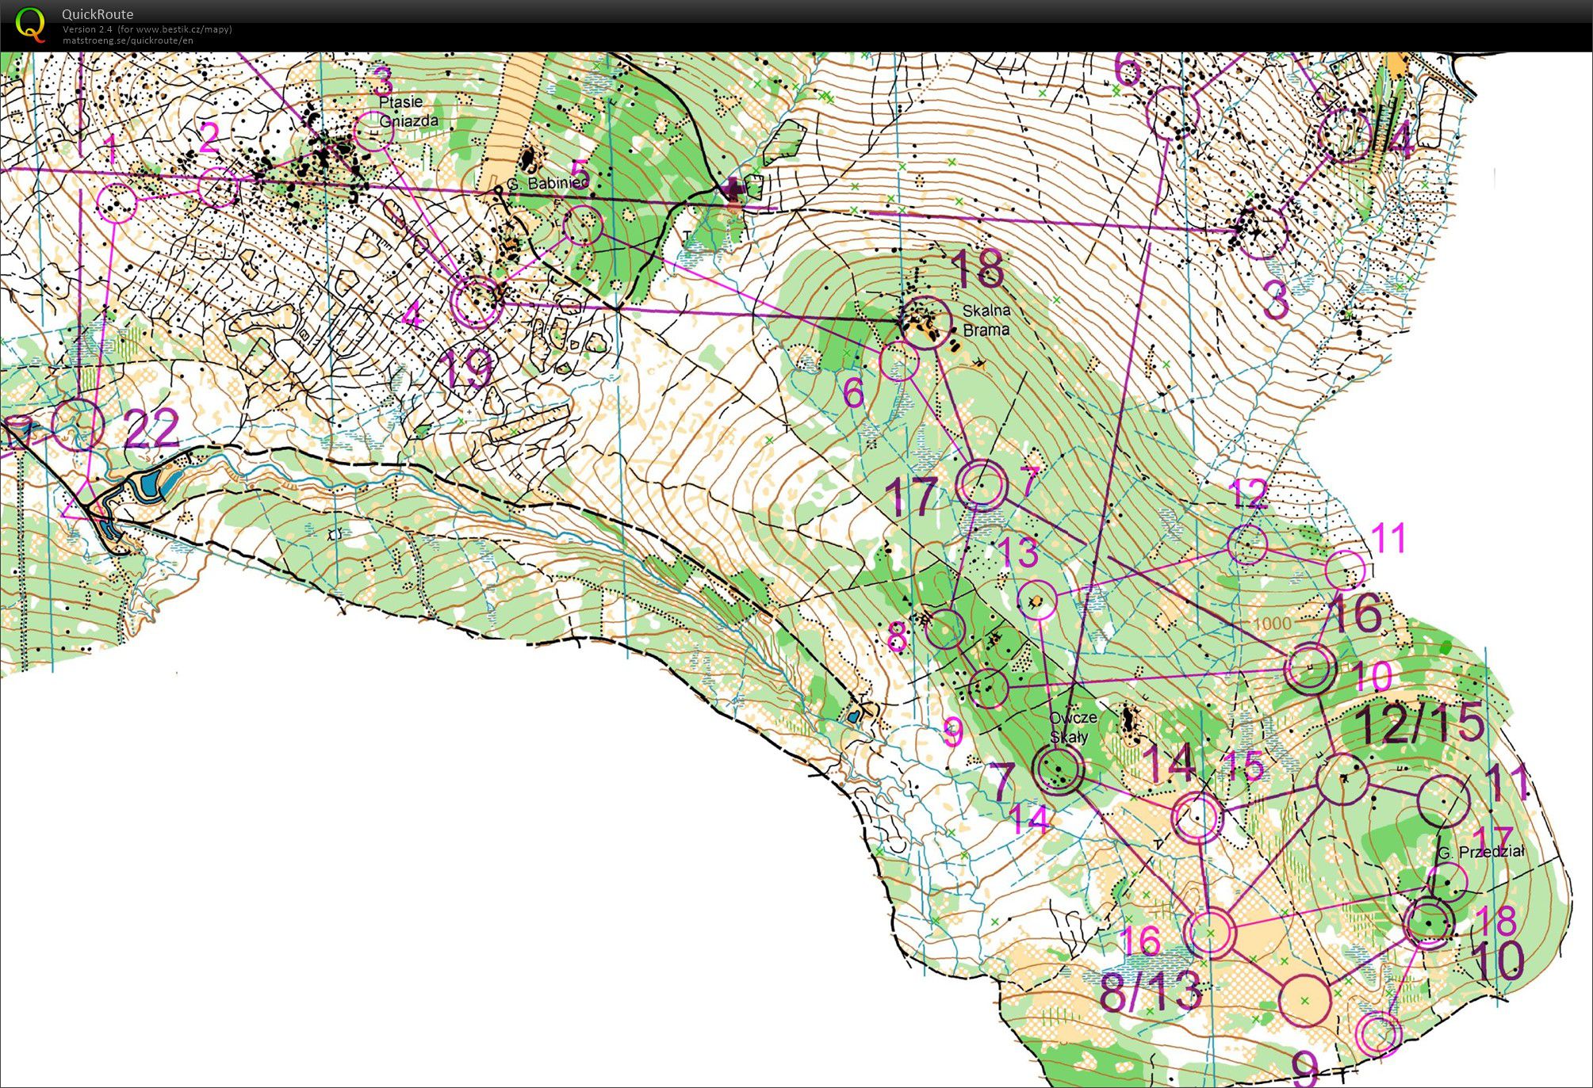Image resolution: width=1593 pixels, height=1088 pixels.
Task: Click the large control number 19
Action: coord(466,368)
